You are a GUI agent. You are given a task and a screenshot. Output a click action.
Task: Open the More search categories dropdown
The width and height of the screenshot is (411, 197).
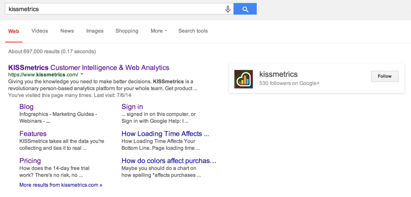[159, 31]
